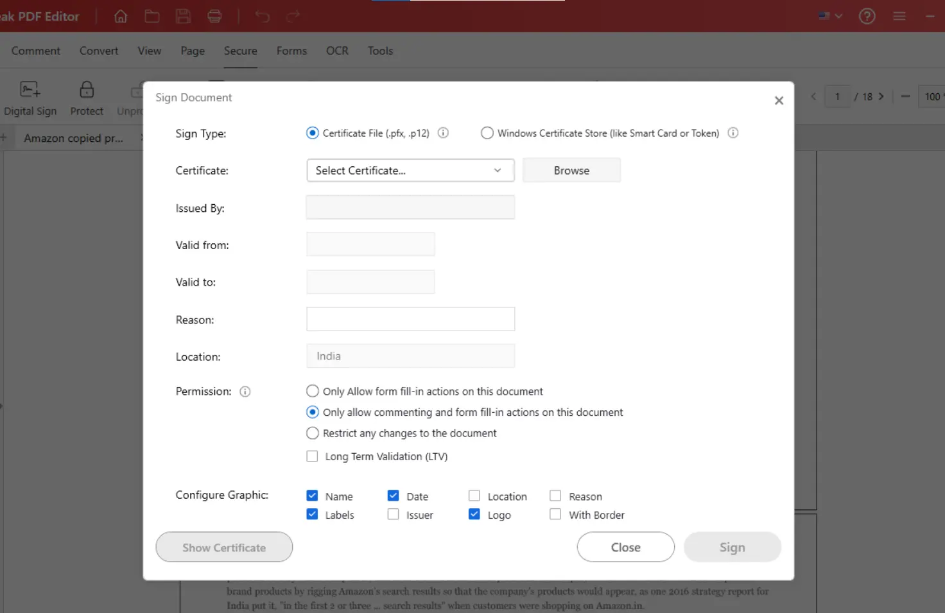Undo last action arrow icon

262,16
